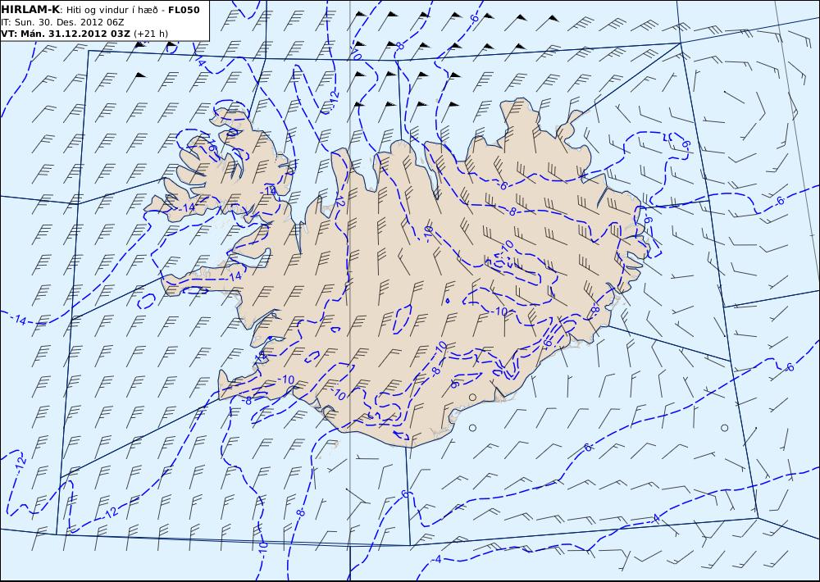Click the 'VT: Mán. 31.12.2012 03Z' valid time

coord(66,34)
